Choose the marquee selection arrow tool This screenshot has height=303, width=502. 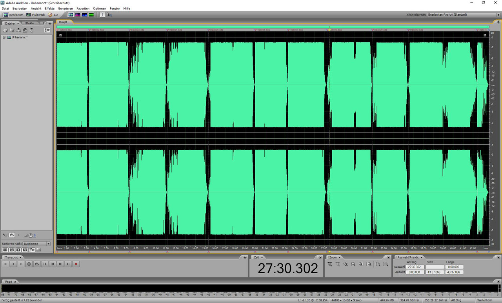(x=109, y=15)
